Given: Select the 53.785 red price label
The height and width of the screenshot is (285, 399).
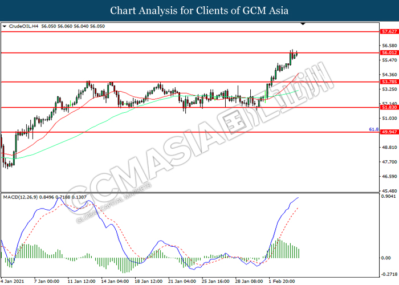Looking at the screenshot, I should [x=389, y=82].
